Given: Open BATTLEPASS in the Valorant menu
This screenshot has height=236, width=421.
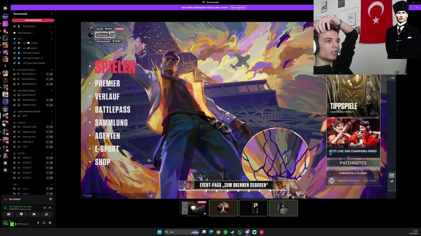Looking at the screenshot, I should [x=112, y=110].
